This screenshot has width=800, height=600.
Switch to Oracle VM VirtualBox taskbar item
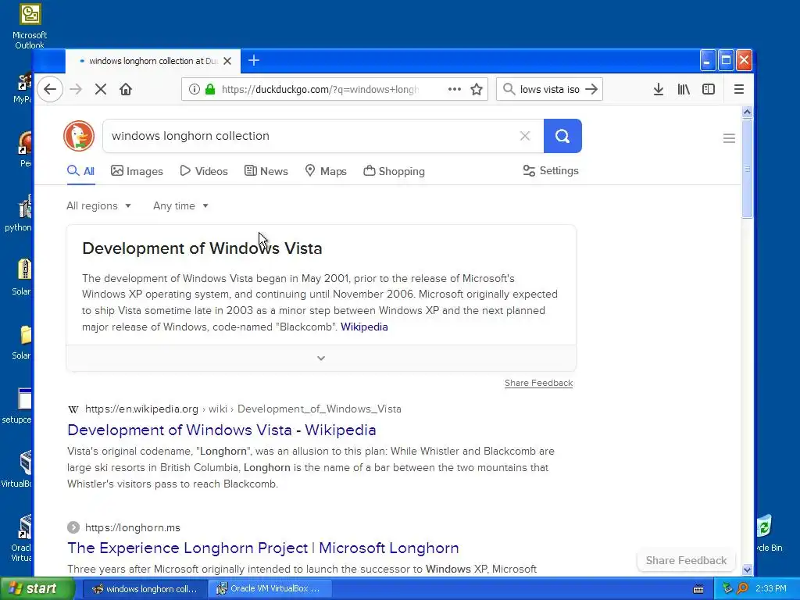pyautogui.click(x=270, y=589)
